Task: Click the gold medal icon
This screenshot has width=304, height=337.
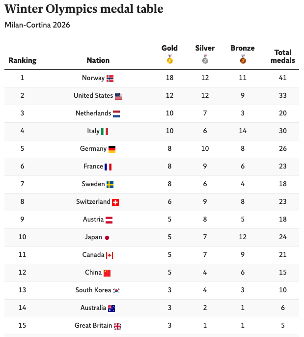Action: (x=169, y=59)
